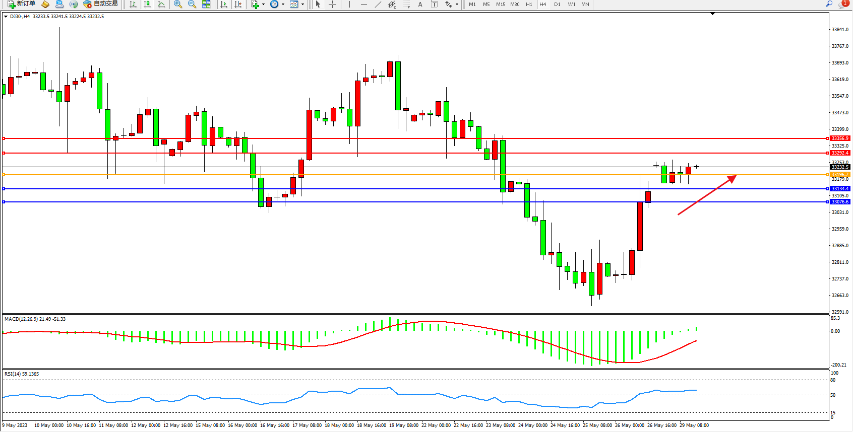Switch chart to bar chart mode

coord(133,4)
